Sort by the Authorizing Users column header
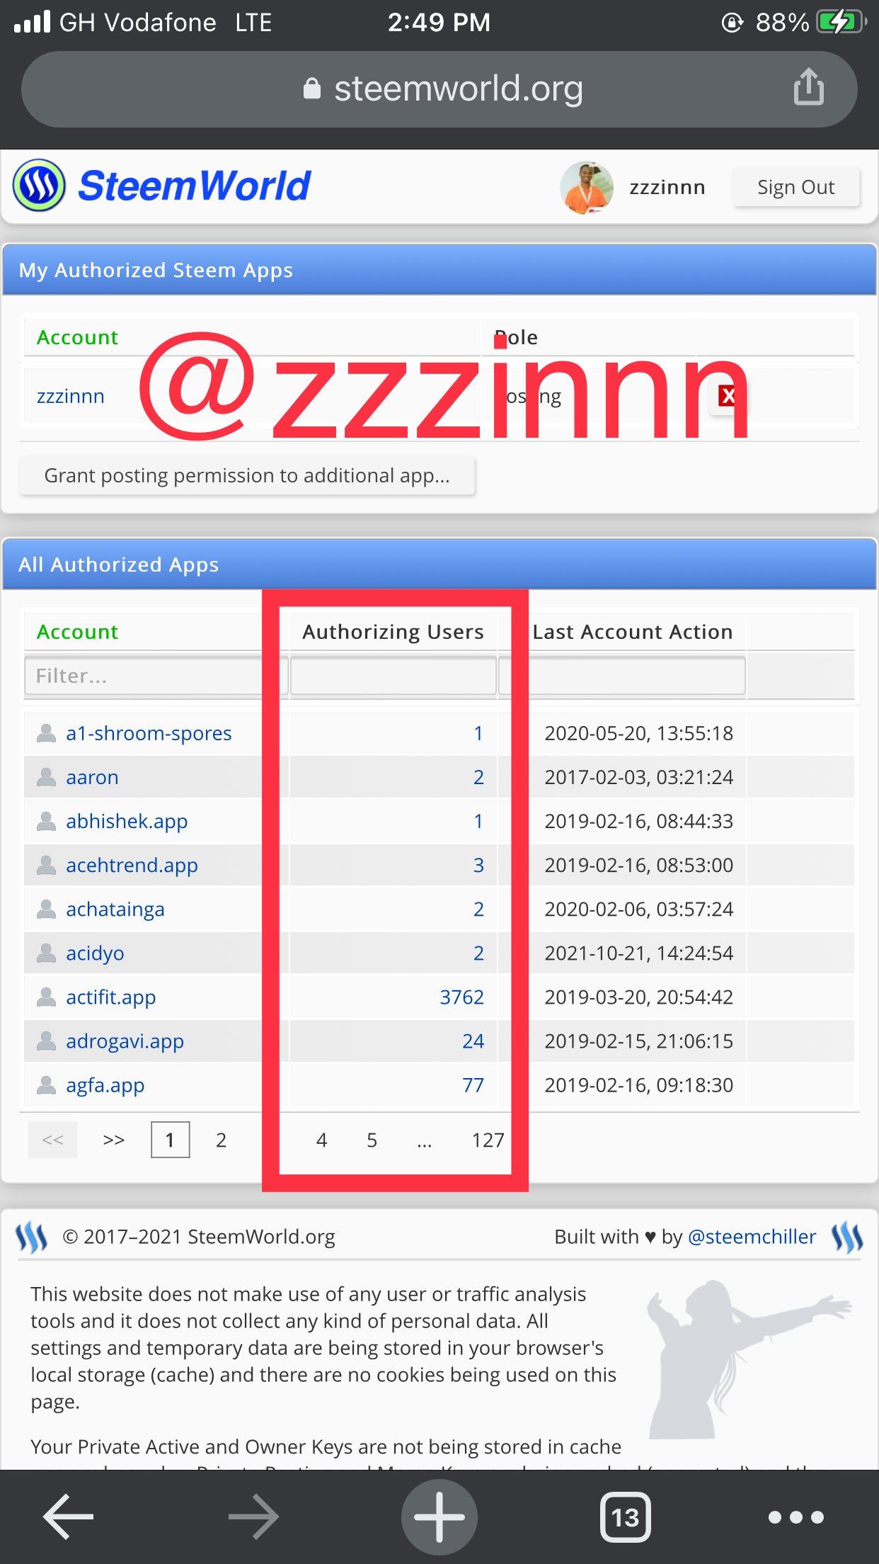879x1564 pixels. click(x=393, y=632)
